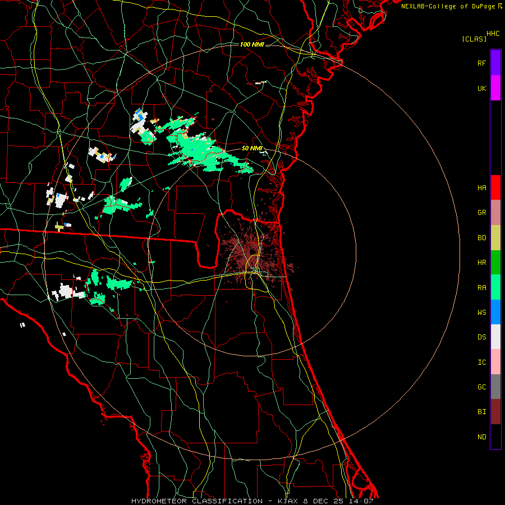Click the BI legend label

point(481,412)
